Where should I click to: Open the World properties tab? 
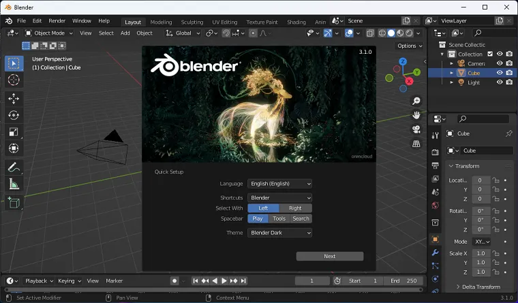[x=435, y=206]
